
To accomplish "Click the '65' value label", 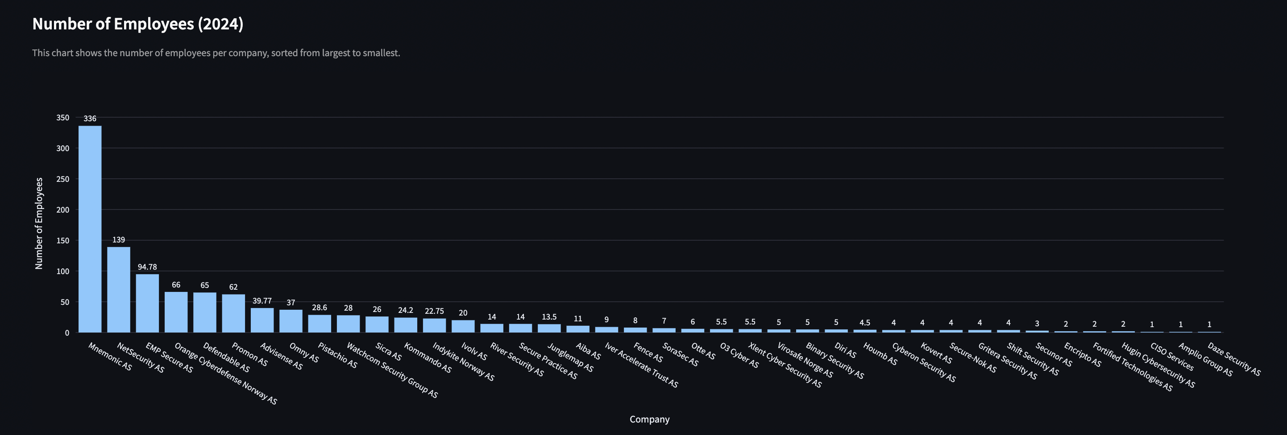I will (205, 285).
